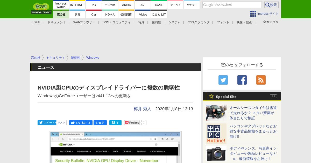This screenshot has width=311, height=163.
Task: Open the ケータイ site tab
Action: [x=175, y=5]
